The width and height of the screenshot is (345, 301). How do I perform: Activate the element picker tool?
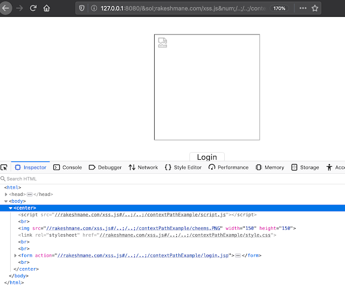4,168
